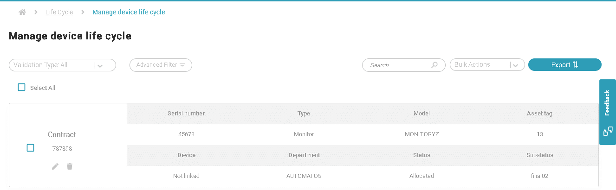Focus the Search input field
Viewport: 616px width, 190px height.
click(x=397, y=65)
